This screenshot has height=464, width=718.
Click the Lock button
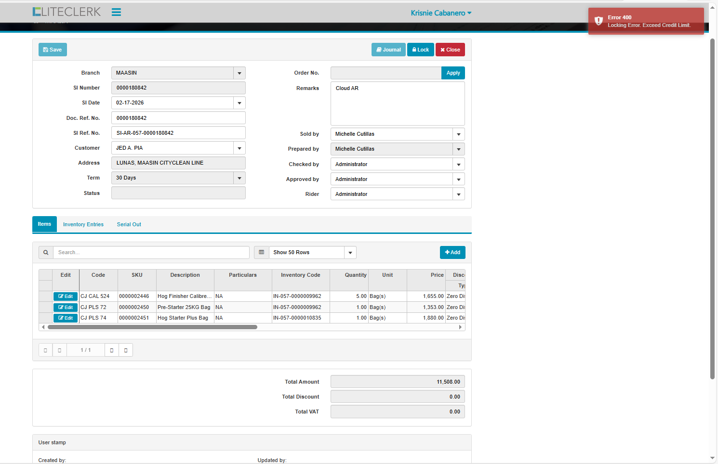[421, 50]
